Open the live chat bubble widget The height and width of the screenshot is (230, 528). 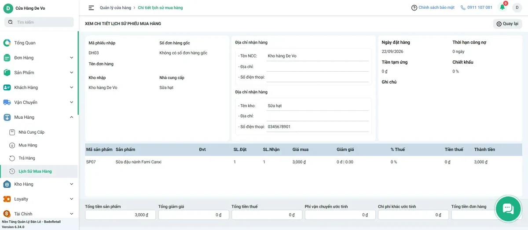(508, 208)
